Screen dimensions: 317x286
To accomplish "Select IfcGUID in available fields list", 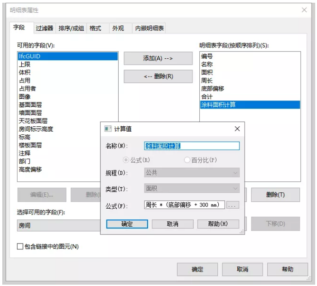I will (x=67, y=56).
